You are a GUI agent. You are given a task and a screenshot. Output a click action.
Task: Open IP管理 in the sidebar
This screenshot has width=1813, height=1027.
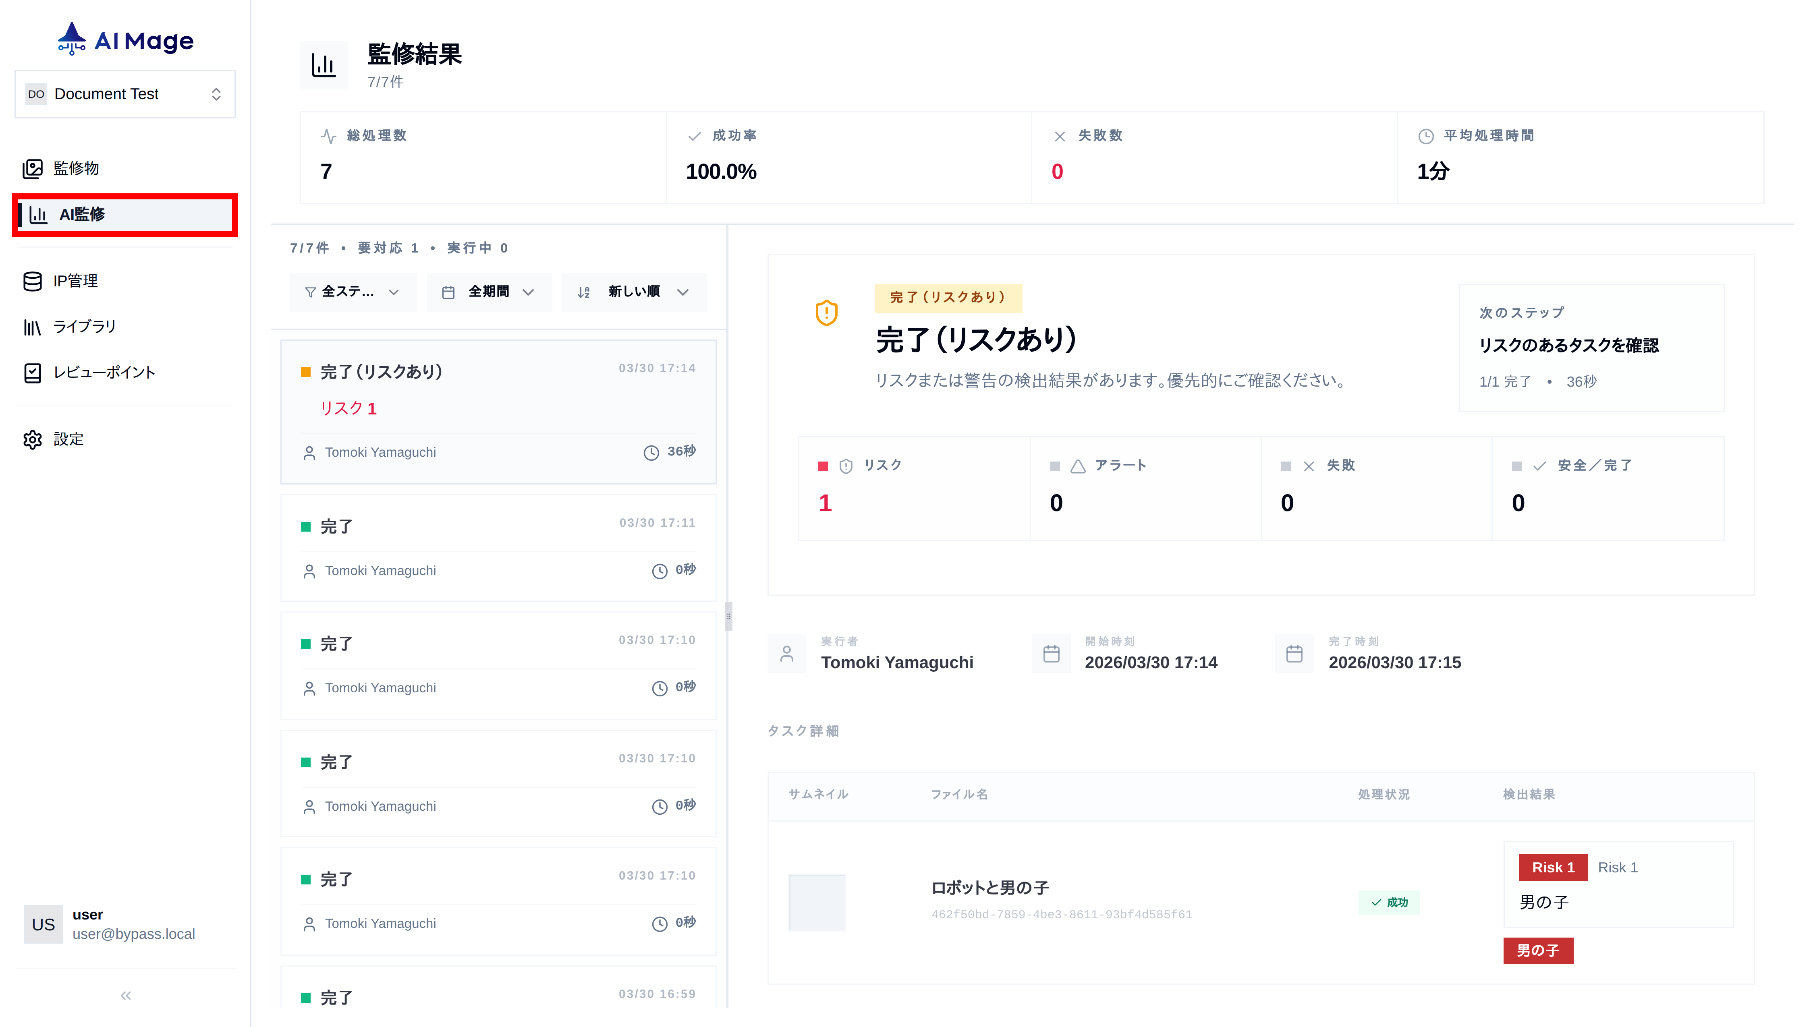tap(125, 281)
